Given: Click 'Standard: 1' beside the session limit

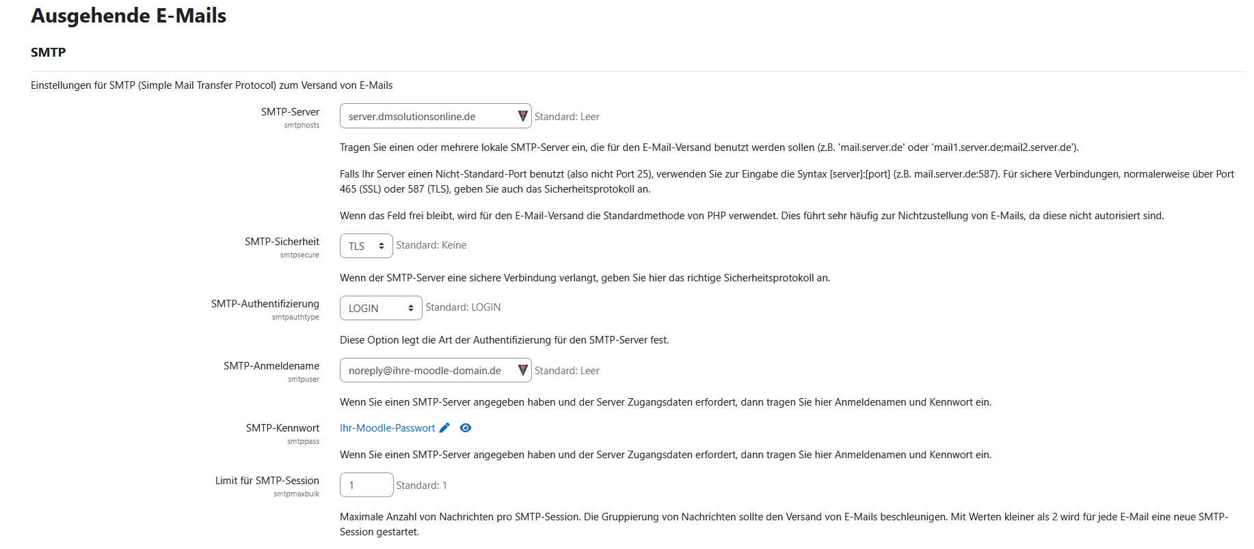Looking at the screenshot, I should (x=421, y=485).
